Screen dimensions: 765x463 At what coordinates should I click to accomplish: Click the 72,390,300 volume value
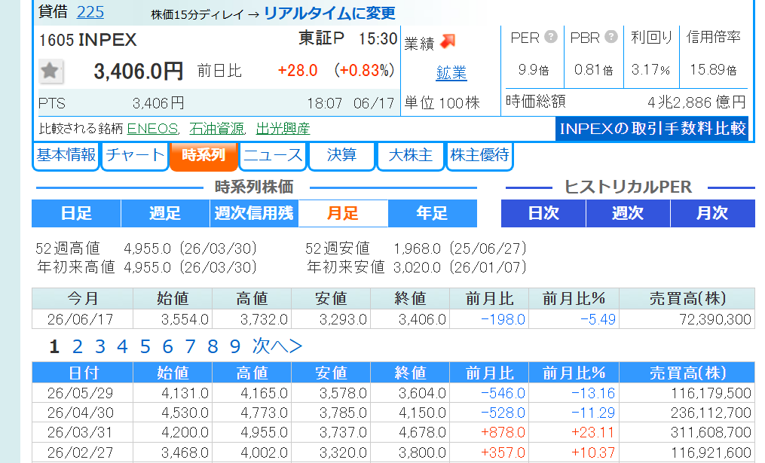tap(715, 319)
